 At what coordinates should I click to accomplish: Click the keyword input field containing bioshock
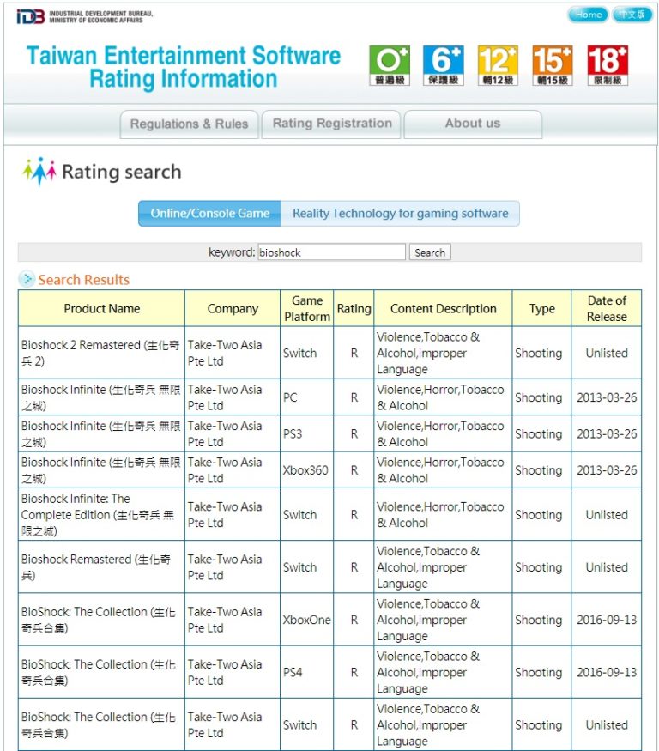pos(332,252)
